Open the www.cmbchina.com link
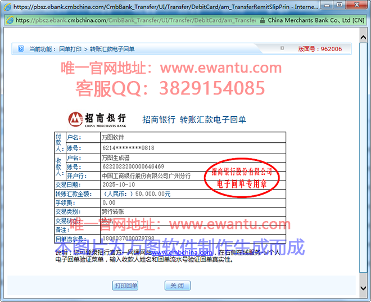 coord(182,253)
